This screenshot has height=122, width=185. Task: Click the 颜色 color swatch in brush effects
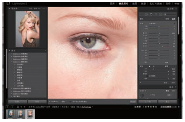tap(166, 62)
